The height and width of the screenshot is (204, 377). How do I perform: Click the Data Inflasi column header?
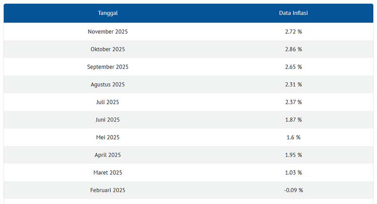click(293, 13)
